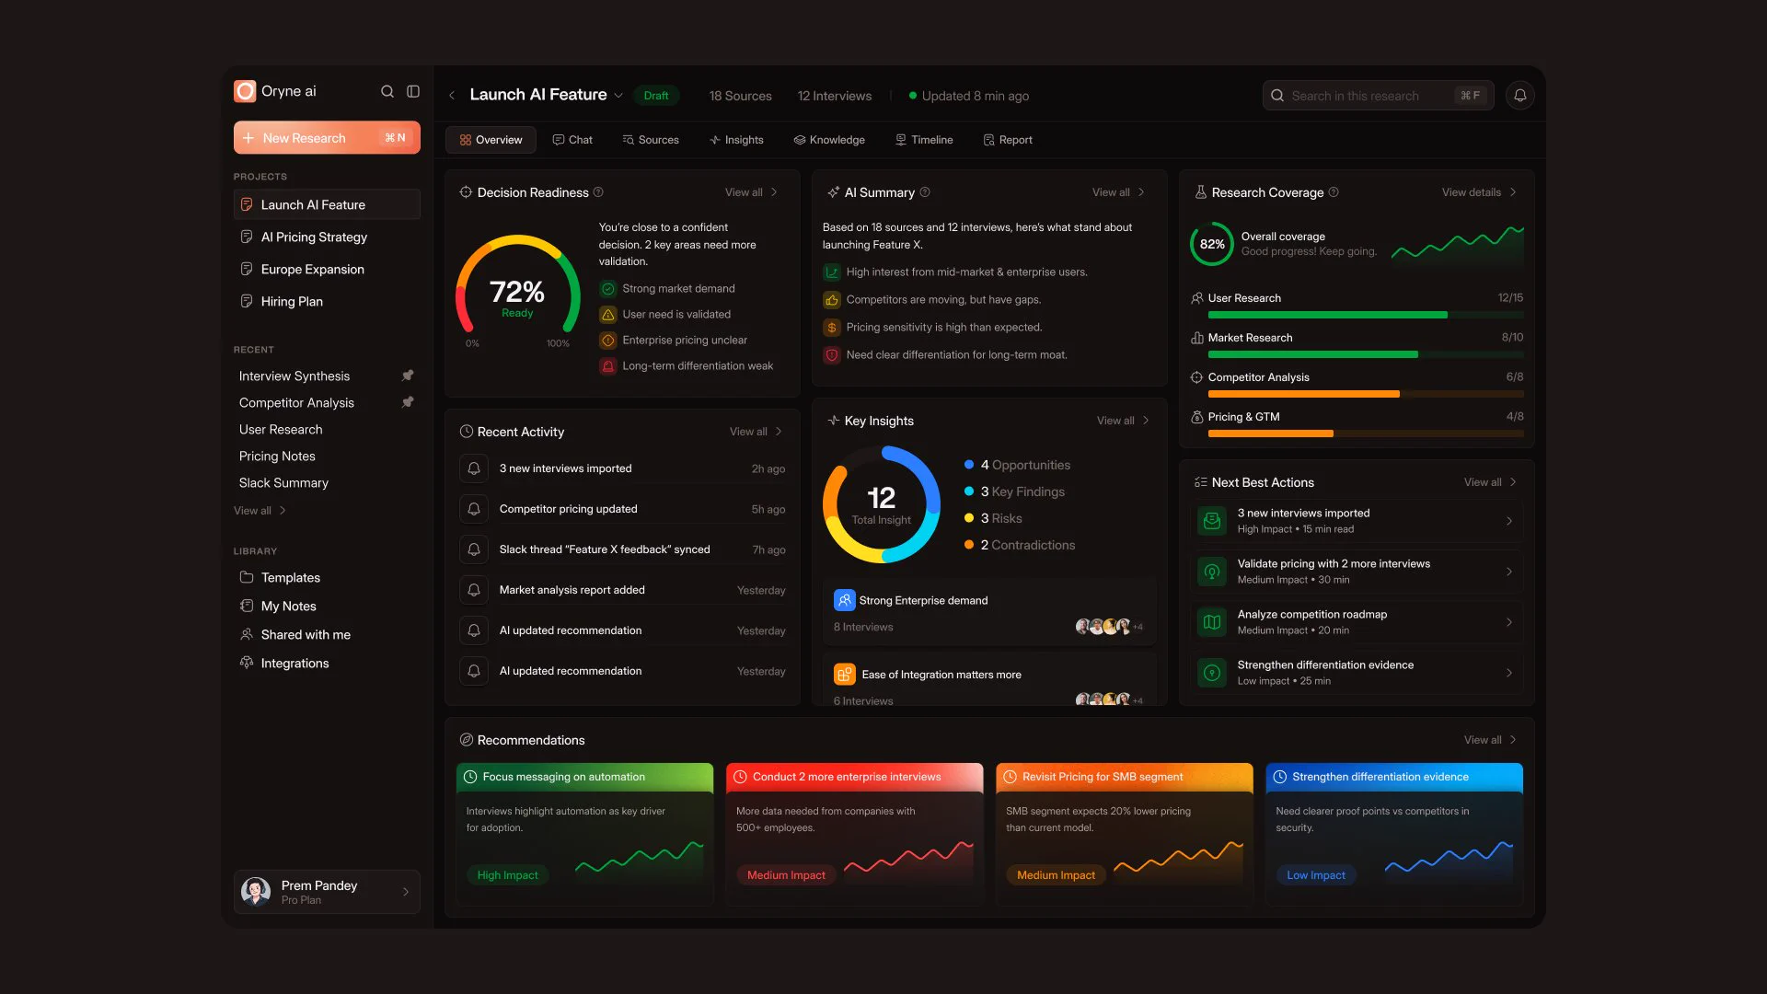Click the Shared with me people icon
This screenshot has width=1767, height=994.
(x=247, y=634)
